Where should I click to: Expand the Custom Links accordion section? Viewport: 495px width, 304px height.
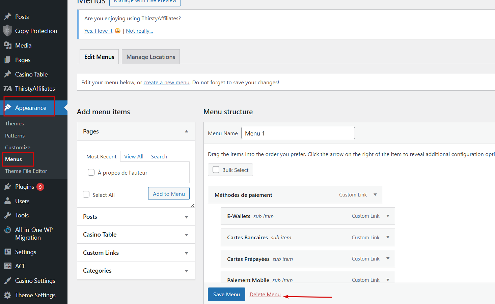click(186, 253)
